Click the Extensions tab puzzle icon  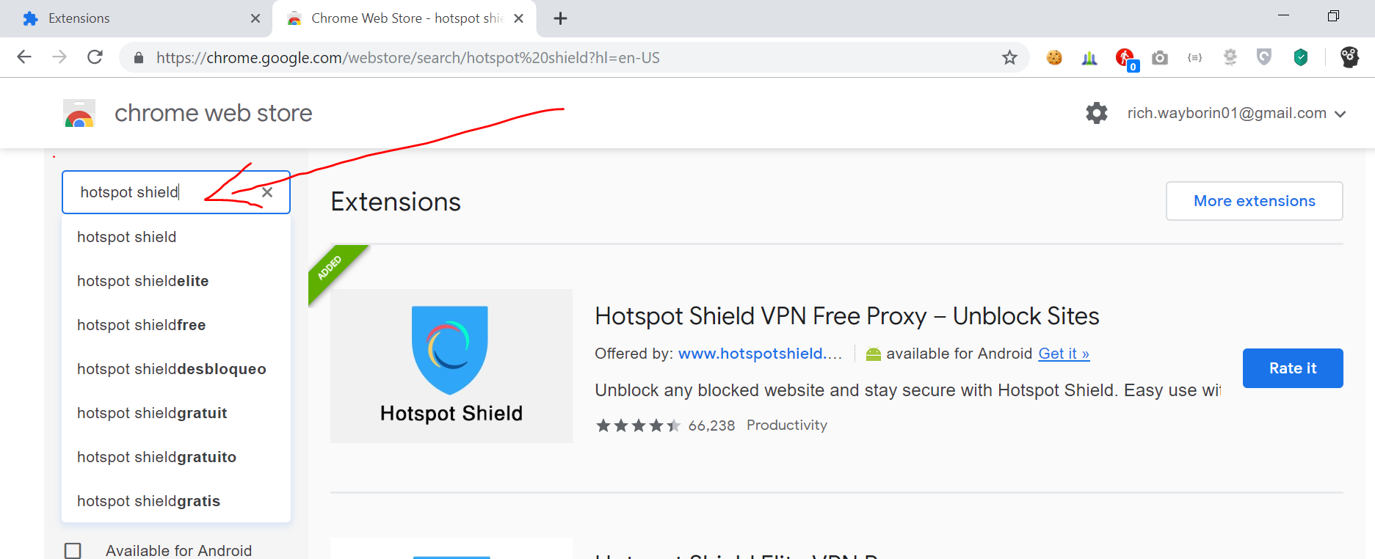30,18
